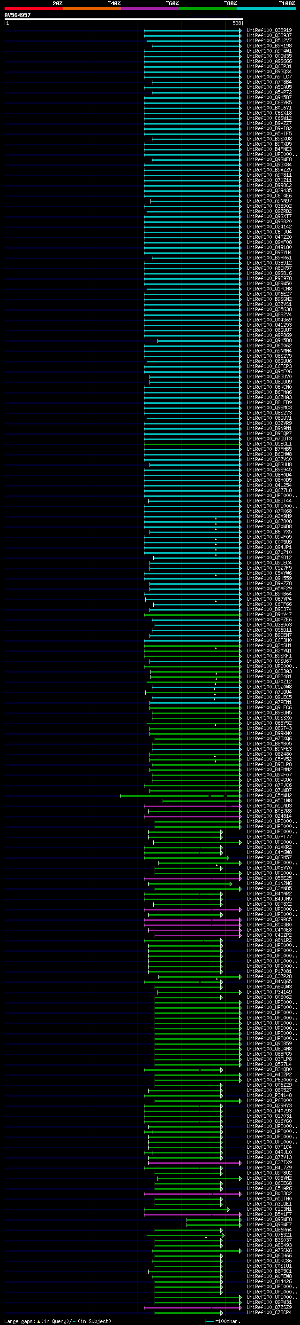300x1325 pixels.
Task: Click the hit label UniRef100_C6SVK5
Action: coord(269,103)
